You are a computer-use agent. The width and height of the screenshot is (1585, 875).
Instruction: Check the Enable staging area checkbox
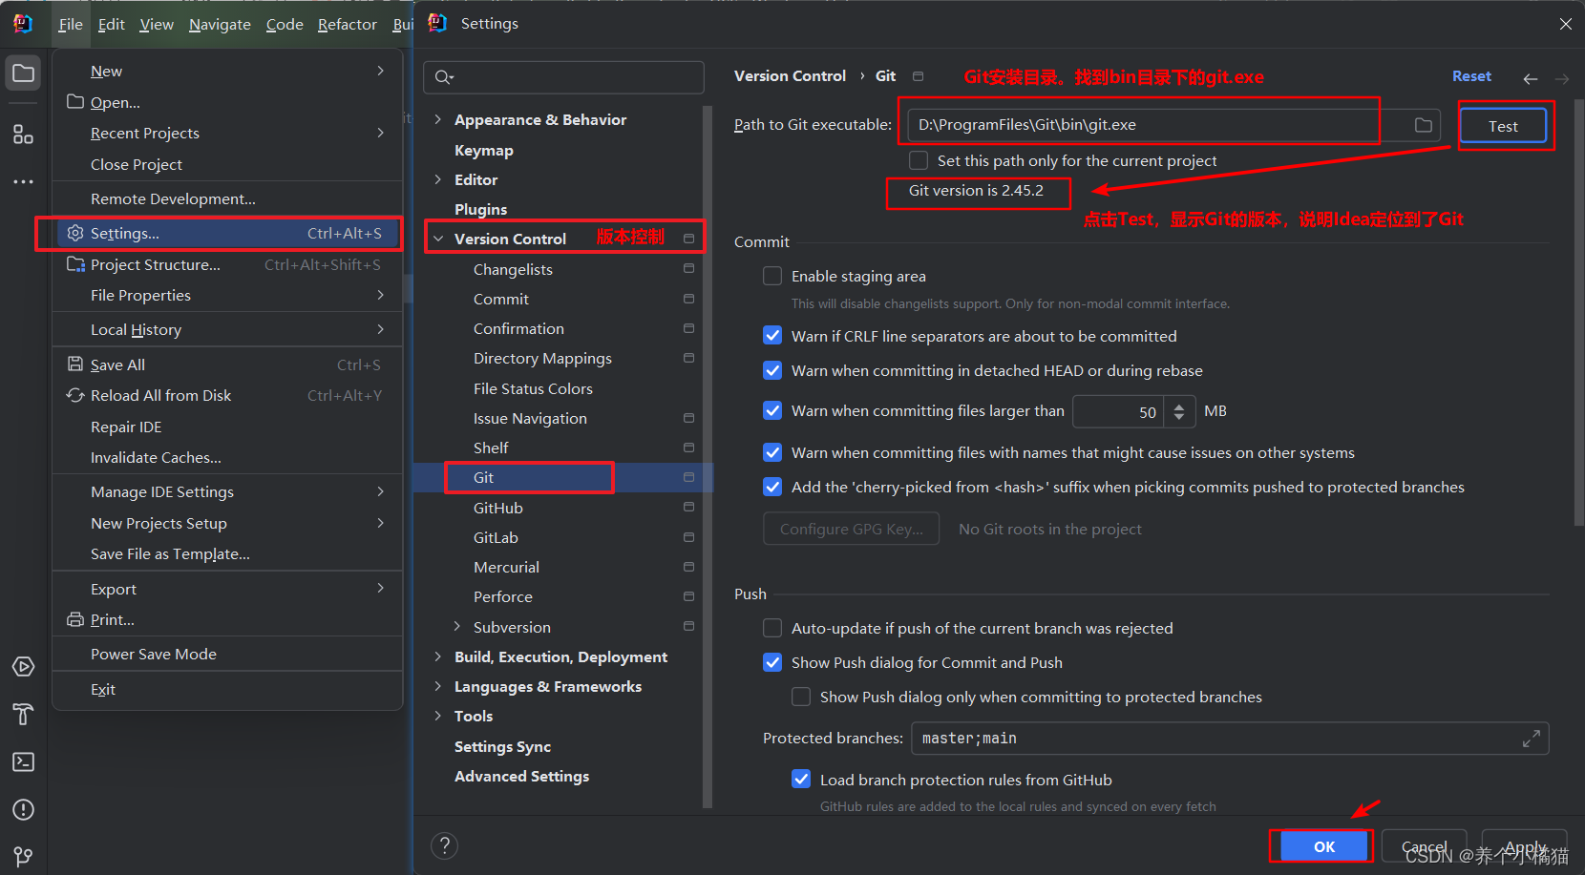(772, 276)
